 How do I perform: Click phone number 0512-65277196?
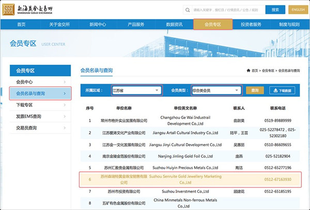pos(278,168)
